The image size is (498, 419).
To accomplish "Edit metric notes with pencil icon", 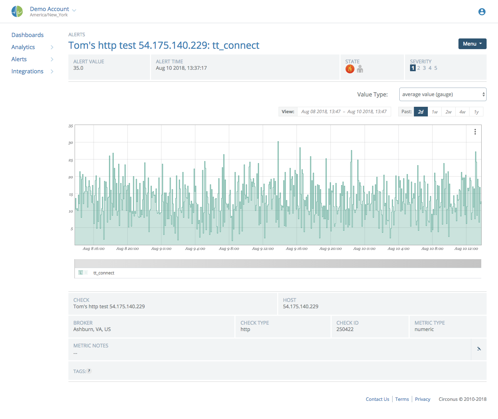I will click(479, 349).
